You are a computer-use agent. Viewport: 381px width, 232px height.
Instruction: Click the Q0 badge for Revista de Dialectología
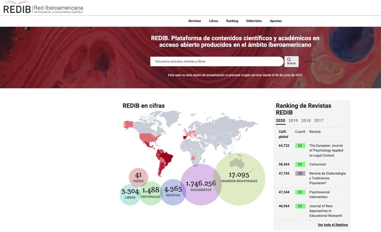click(x=300, y=173)
